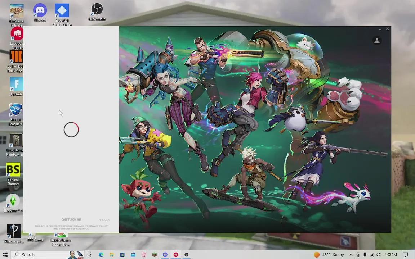Open the Riot account profile icon
415x259 pixels.
(x=377, y=40)
